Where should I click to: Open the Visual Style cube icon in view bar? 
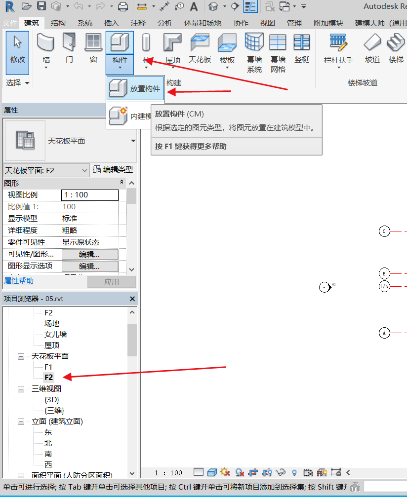(x=212, y=472)
